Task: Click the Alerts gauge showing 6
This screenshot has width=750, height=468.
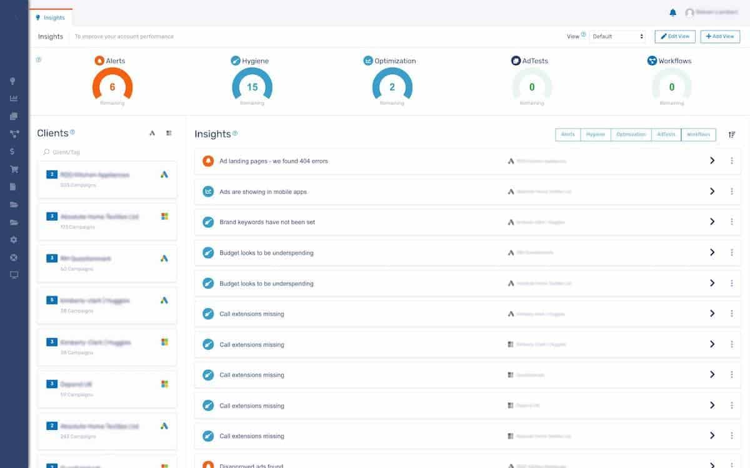Action: click(112, 87)
